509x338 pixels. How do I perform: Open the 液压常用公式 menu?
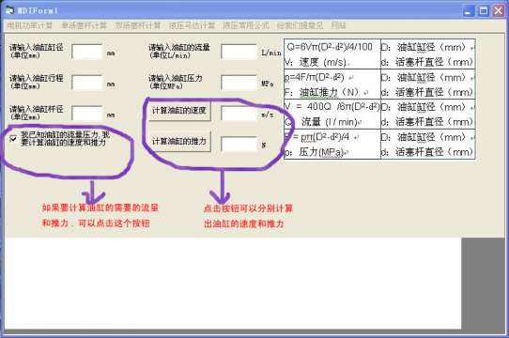[246, 25]
